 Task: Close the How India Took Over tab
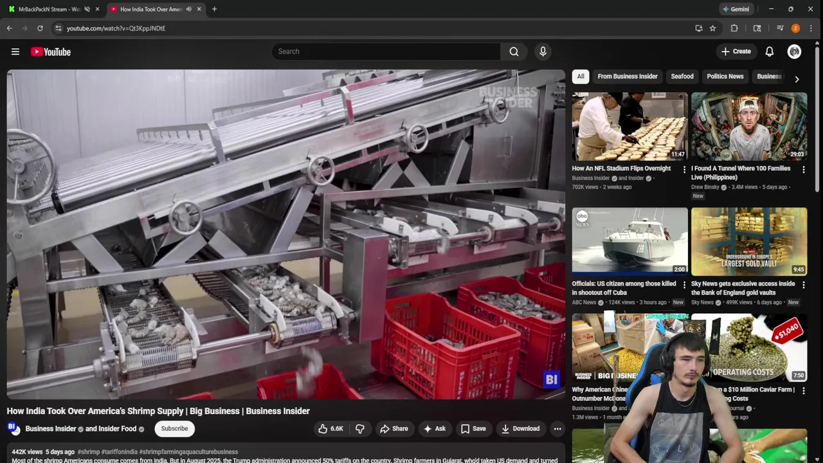pyautogui.click(x=199, y=9)
